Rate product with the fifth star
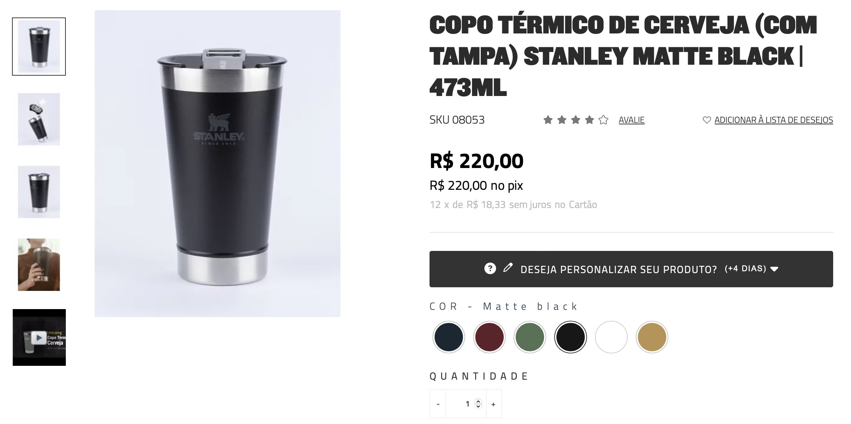Image resolution: width=851 pixels, height=424 pixels. 603,120
